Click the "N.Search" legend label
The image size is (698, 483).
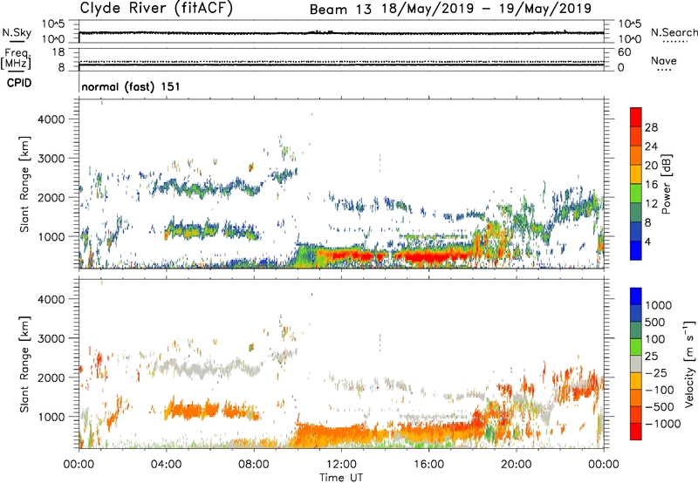(674, 32)
